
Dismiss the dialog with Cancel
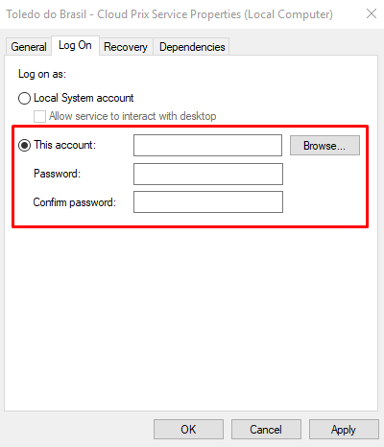pyautogui.click(x=266, y=429)
